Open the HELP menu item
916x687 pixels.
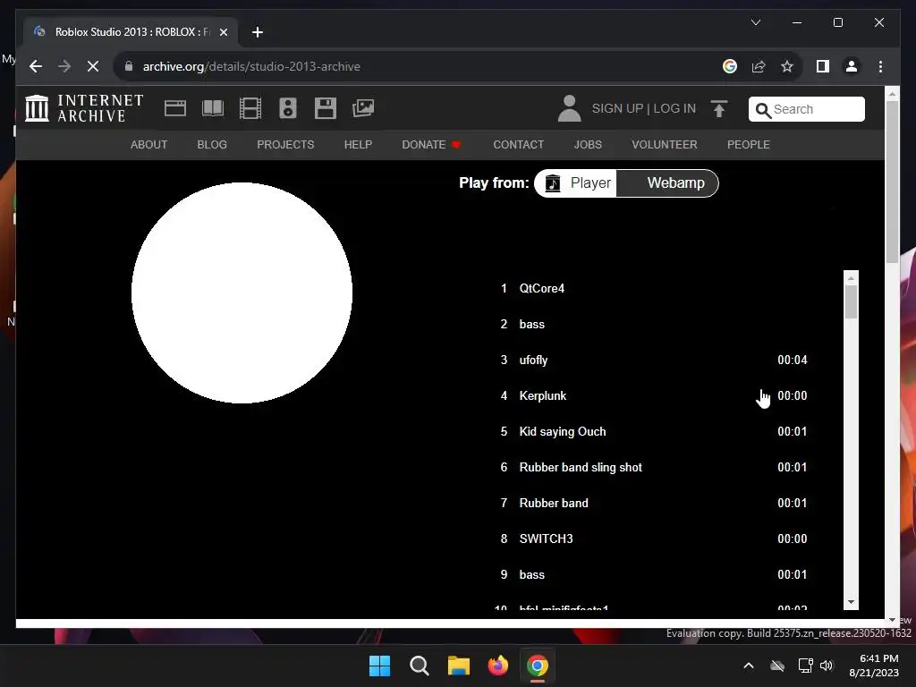(x=358, y=145)
